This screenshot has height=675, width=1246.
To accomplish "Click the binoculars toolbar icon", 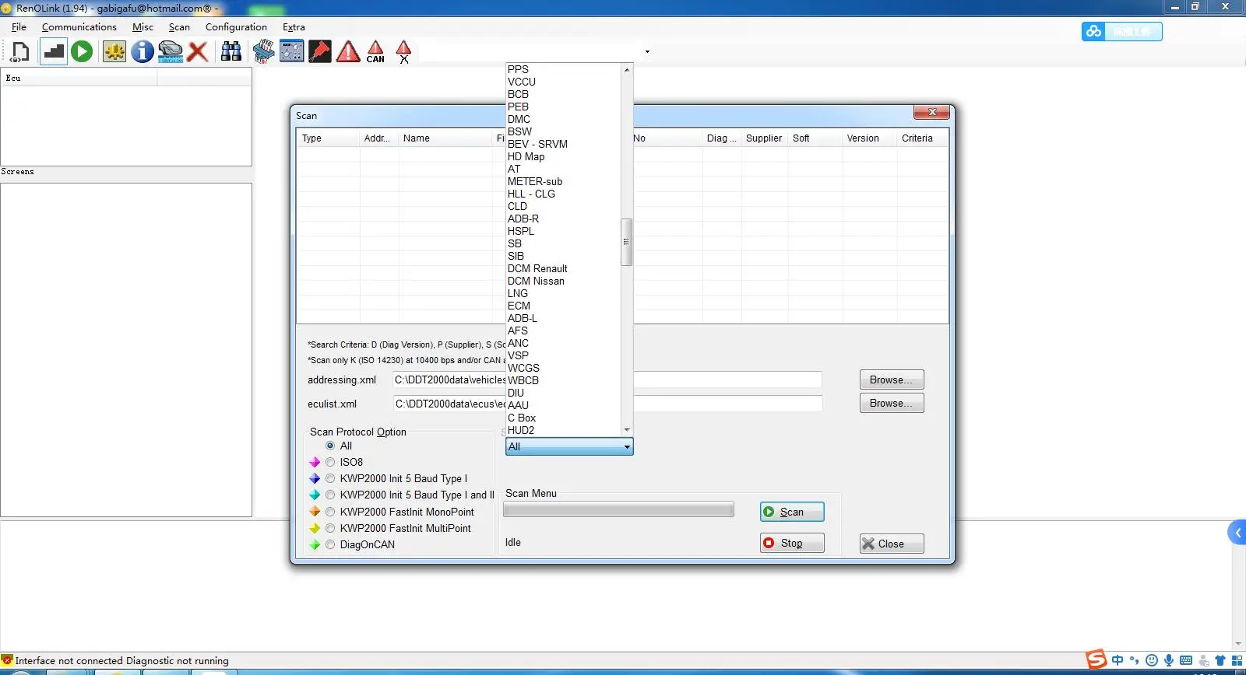I will [x=231, y=52].
